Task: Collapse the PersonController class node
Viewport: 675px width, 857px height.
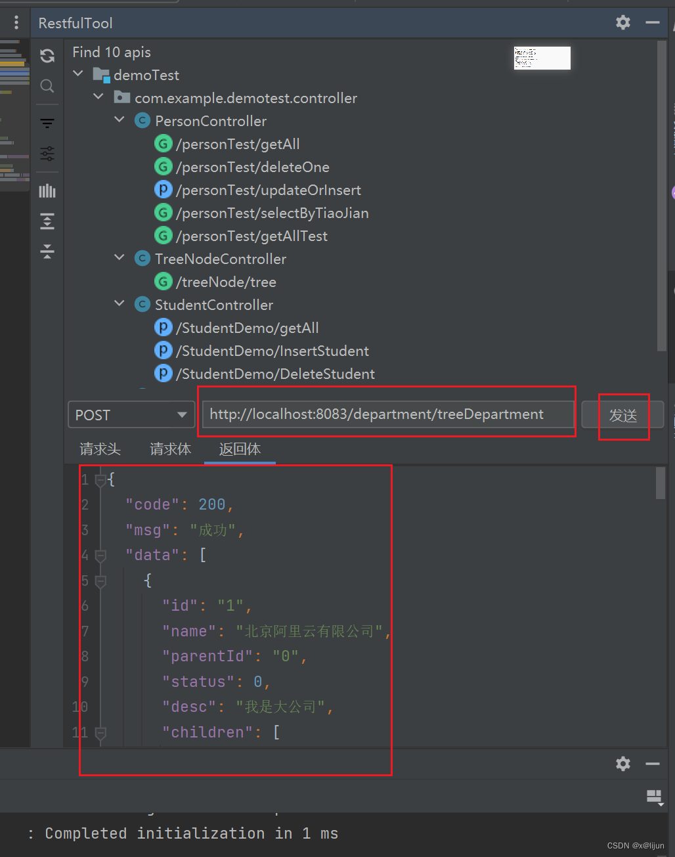Action: 119,120
